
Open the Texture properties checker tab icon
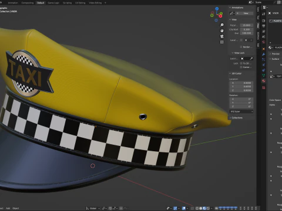click(264, 87)
